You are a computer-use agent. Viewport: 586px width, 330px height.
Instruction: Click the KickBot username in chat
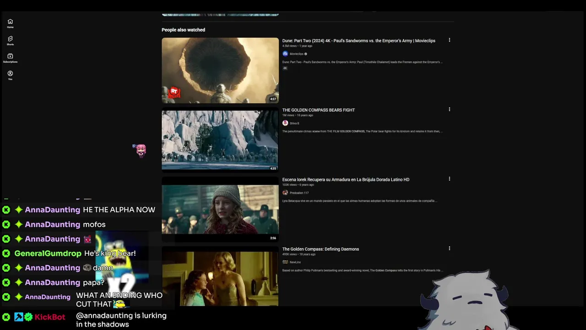coord(50,317)
